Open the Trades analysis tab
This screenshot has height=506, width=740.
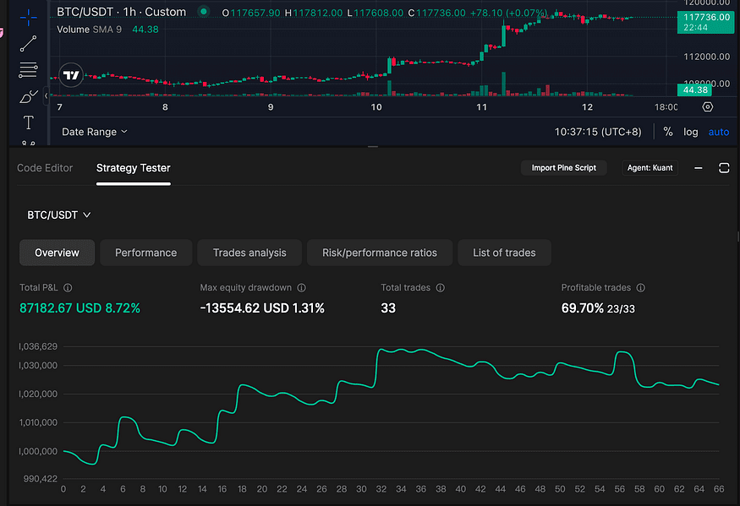click(249, 253)
